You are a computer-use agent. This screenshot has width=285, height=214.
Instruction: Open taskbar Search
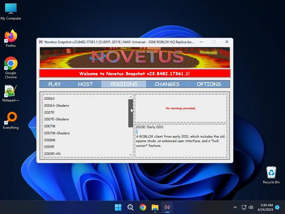(131, 207)
